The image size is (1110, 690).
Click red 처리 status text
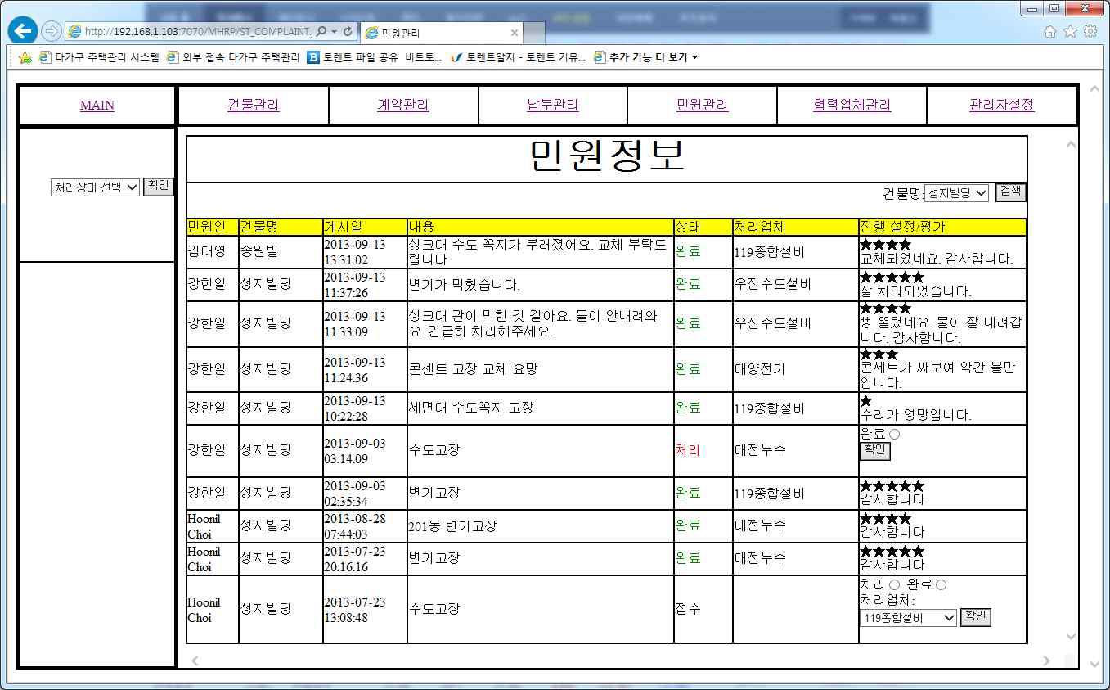click(687, 450)
